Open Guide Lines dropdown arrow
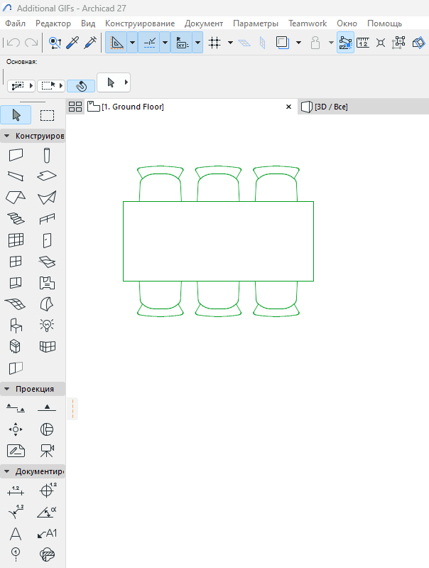This screenshot has height=568, width=429. coord(133,43)
